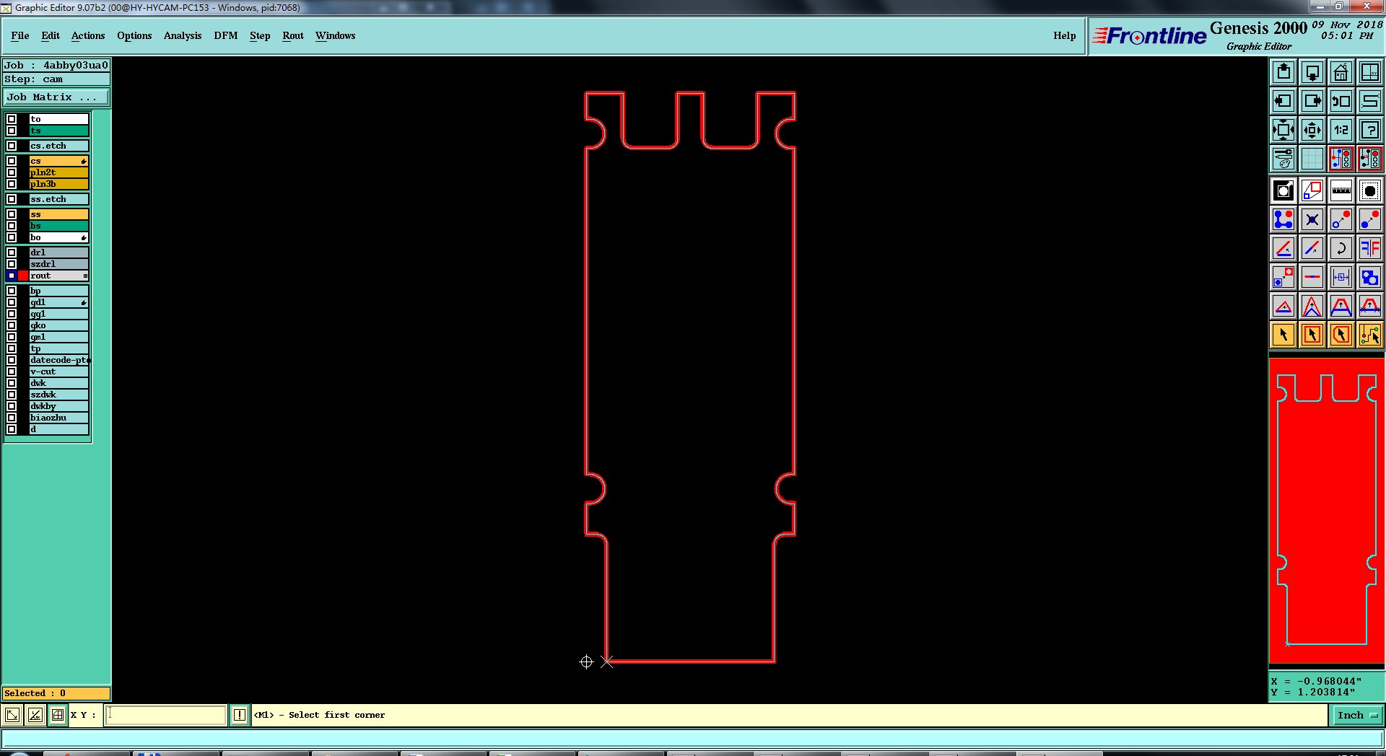Click the snap-to-grid icon left of XY
Image resolution: width=1386 pixels, height=756 pixels.
click(58, 715)
